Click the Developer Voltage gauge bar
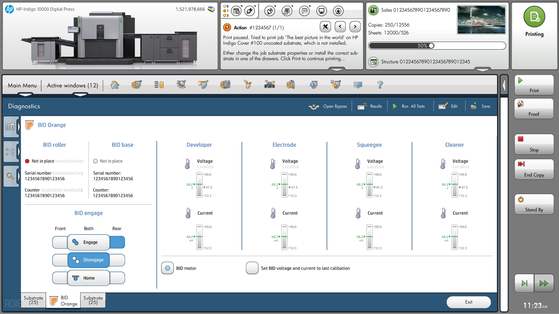This screenshot has height=314, width=559. coord(200,185)
